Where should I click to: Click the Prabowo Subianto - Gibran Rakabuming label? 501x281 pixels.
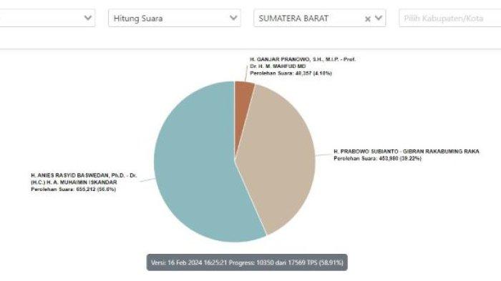point(407,152)
